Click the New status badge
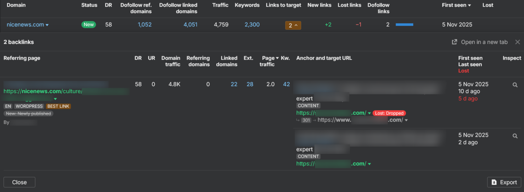The height and width of the screenshot is (192, 524). coord(89,24)
